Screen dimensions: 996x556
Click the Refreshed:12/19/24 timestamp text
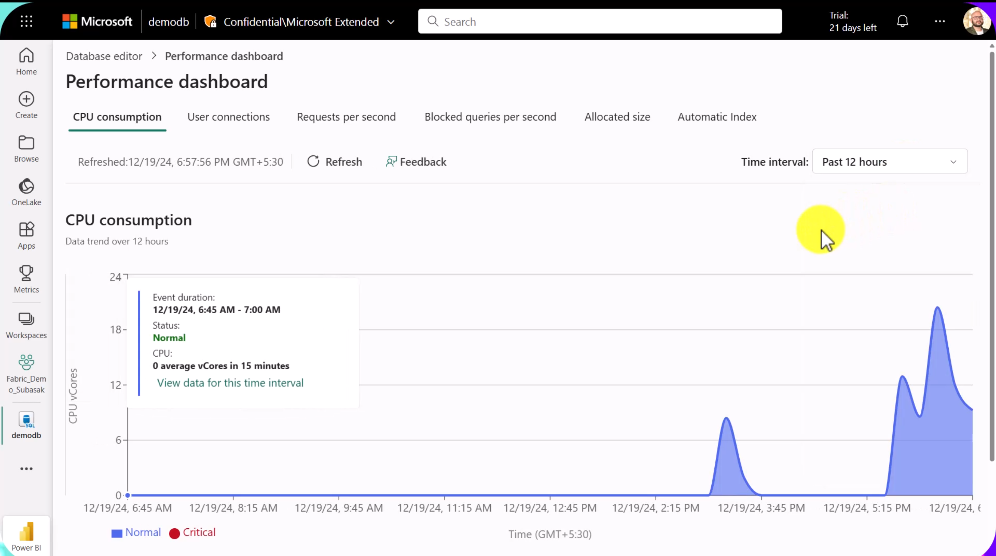click(180, 162)
